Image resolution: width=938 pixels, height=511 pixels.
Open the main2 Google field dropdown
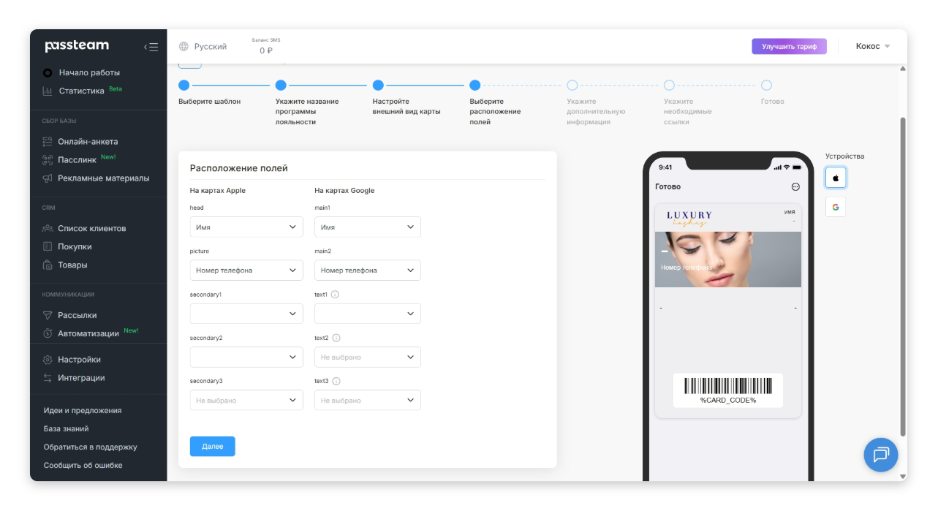368,270
